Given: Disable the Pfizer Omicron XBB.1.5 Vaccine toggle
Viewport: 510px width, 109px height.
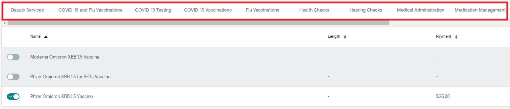Looking at the screenshot, I should click(13, 97).
